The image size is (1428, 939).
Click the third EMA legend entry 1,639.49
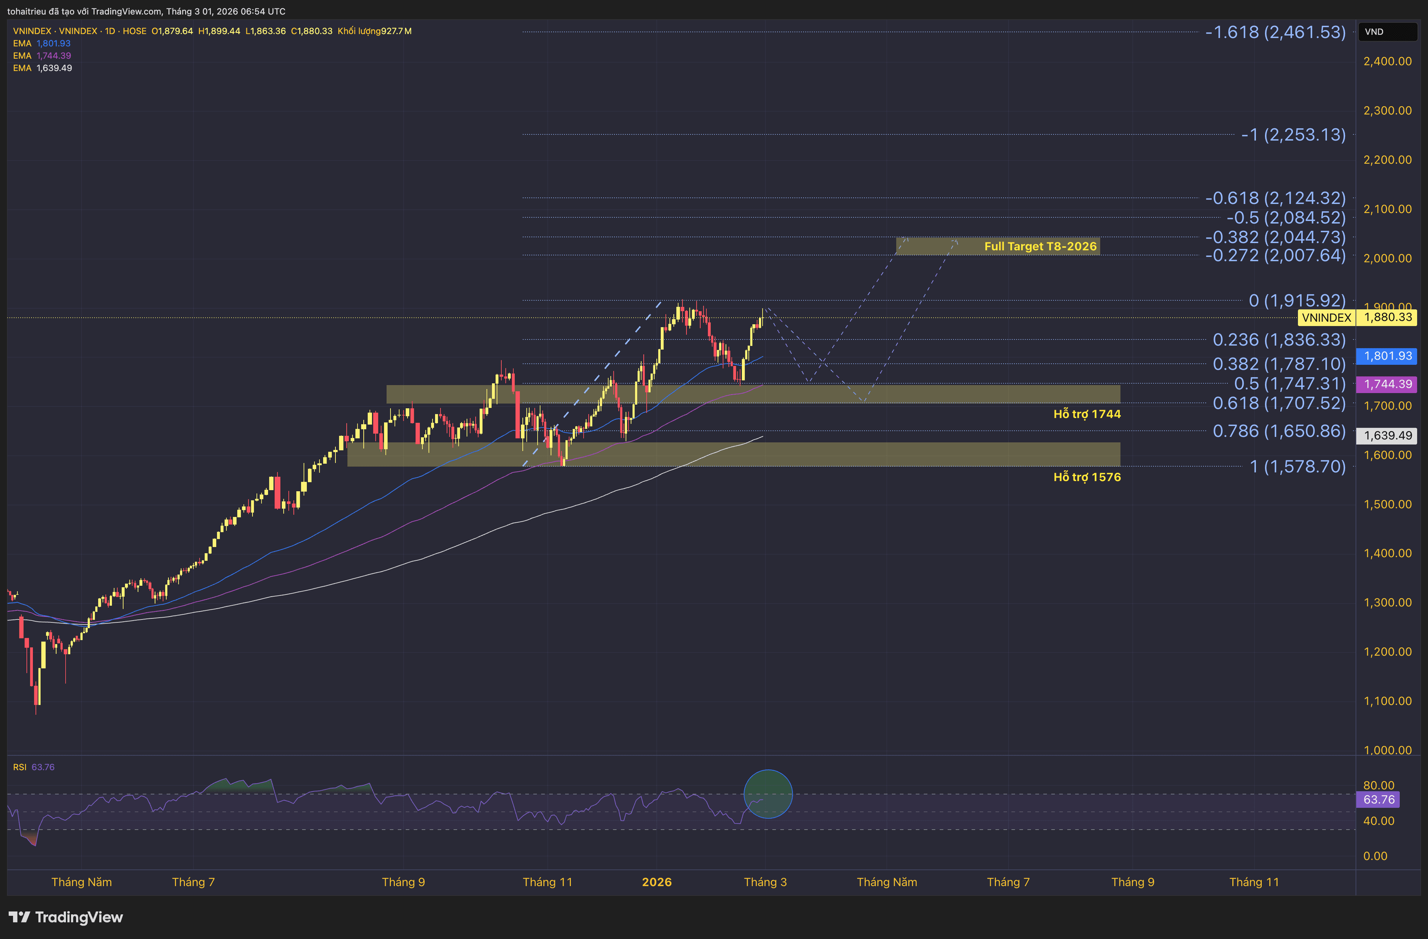click(x=42, y=68)
